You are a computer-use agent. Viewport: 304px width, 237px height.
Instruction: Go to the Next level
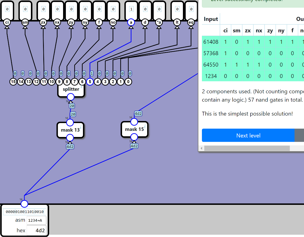tap(248, 135)
